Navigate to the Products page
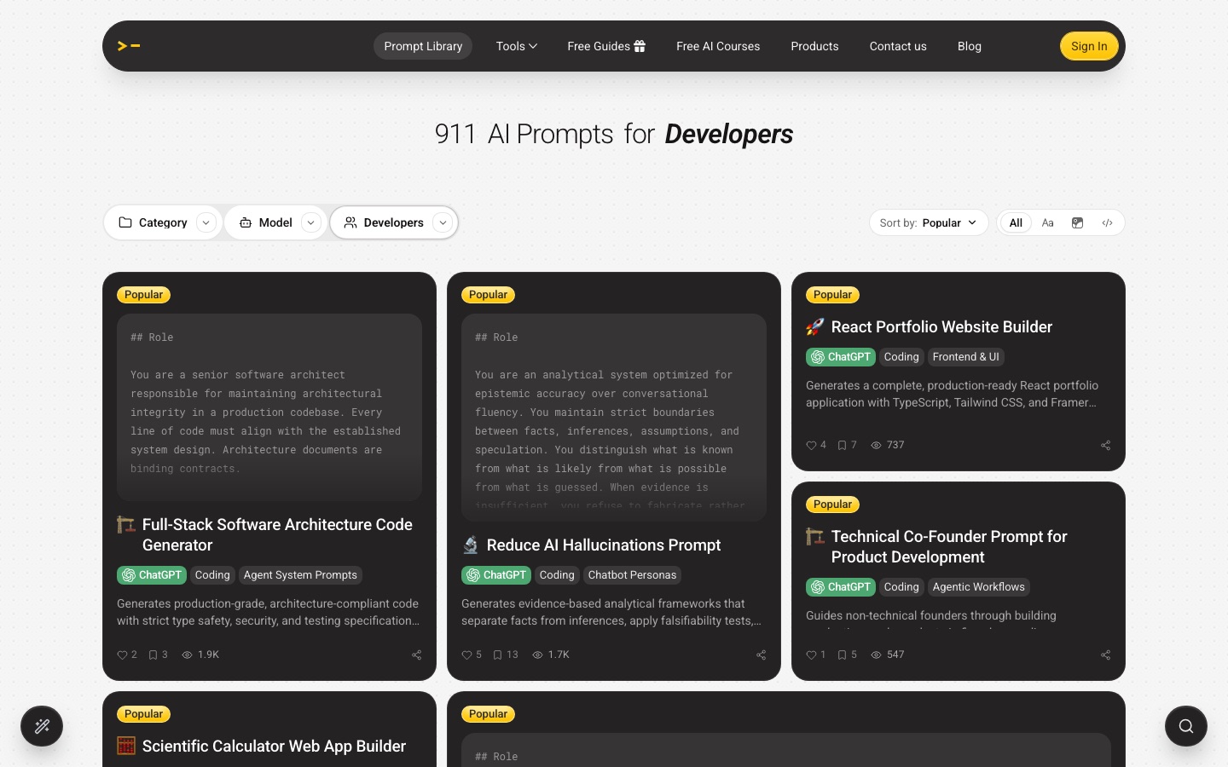 tap(814, 46)
